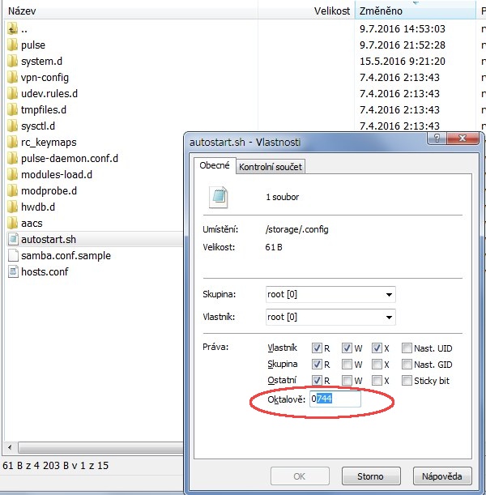486x495 pixels.
Task: Select the system.d folder icon
Action: coord(12,62)
